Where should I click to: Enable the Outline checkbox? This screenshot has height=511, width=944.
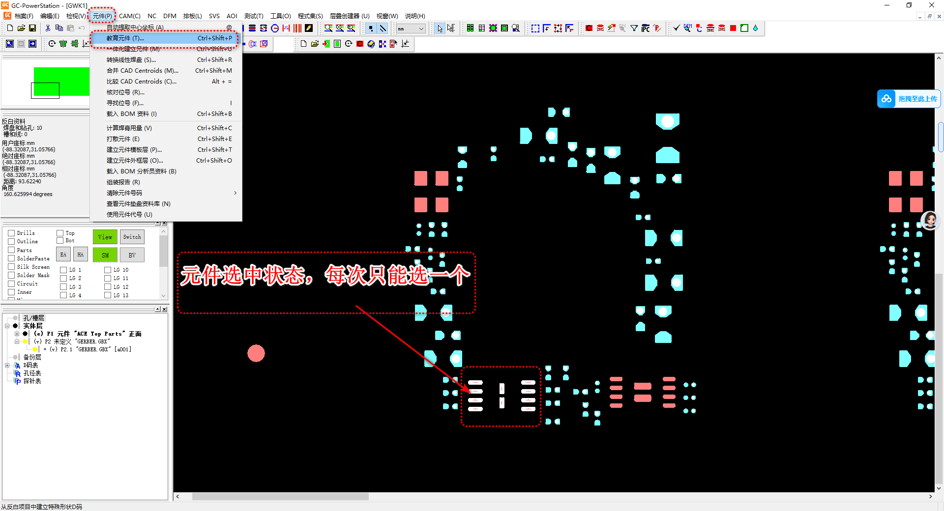(11, 241)
